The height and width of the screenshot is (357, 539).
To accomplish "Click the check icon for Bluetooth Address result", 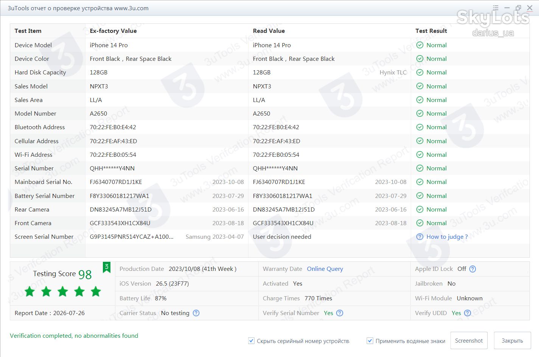I will (x=419, y=127).
